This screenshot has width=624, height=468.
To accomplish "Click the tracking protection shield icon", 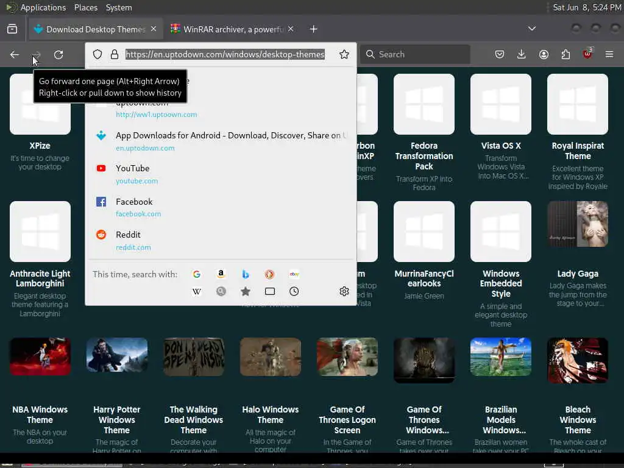I will [x=97, y=54].
